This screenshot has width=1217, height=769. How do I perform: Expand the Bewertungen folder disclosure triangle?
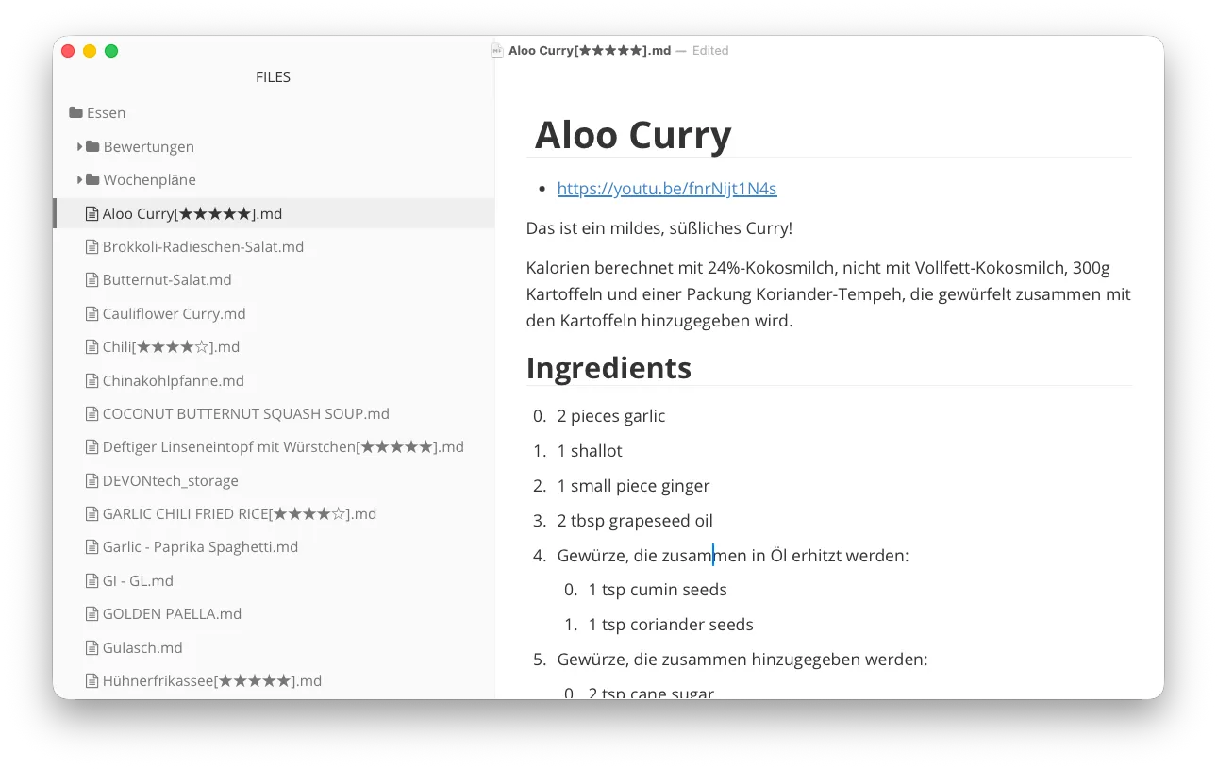pyautogui.click(x=80, y=147)
